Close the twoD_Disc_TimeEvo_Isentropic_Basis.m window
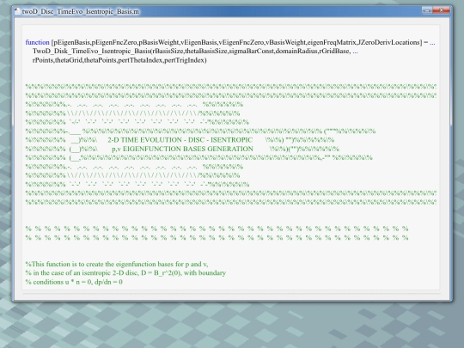 click(442, 10)
